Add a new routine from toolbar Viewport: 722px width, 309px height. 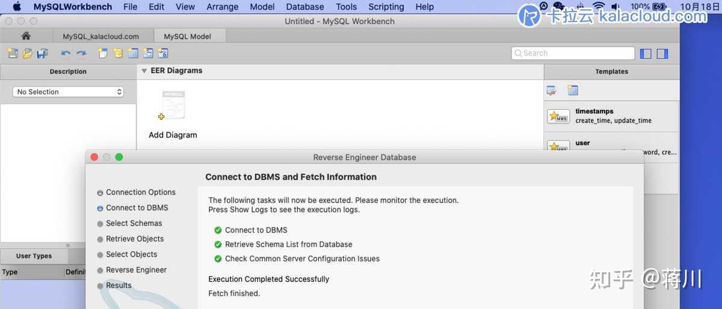(162, 54)
